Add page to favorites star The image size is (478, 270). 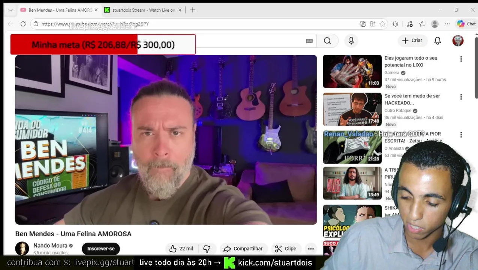(382, 24)
